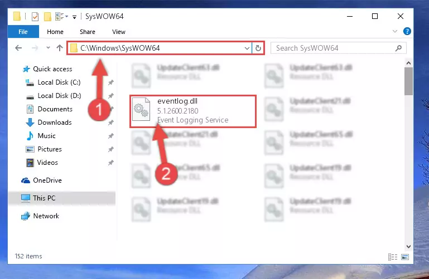
Task: Click the pin icon beside Downloads
Action: point(111,123)
